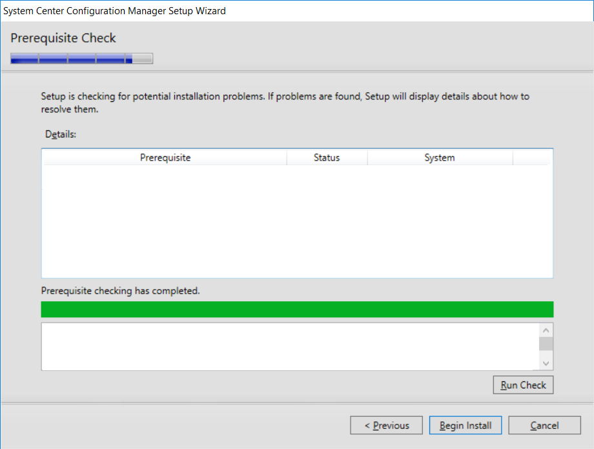Click inside the prerequisite description text box
Viewport: 594px width, 449px height.
click(x=290, y=346)
